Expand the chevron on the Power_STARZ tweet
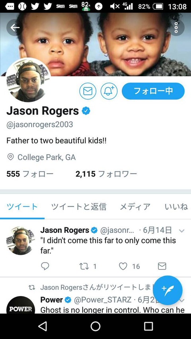The image size is (191, 339). pos(182,300)
